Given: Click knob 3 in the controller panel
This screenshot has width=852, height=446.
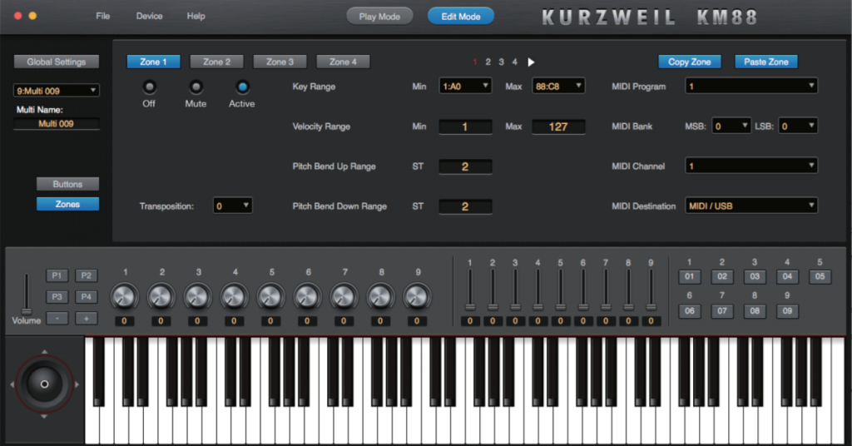Looking at the screenshot, I should click(197, 296).
